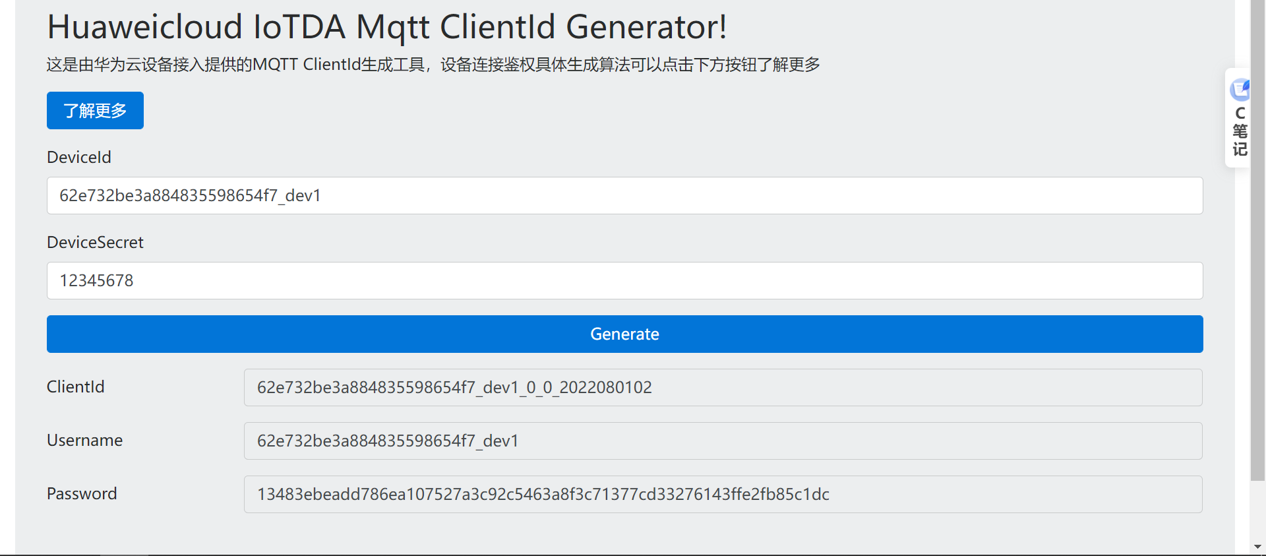The image size is (1266, 556).
Task: Click the DeviceId label
Action: pyautogui.click(x=79, y=158)
